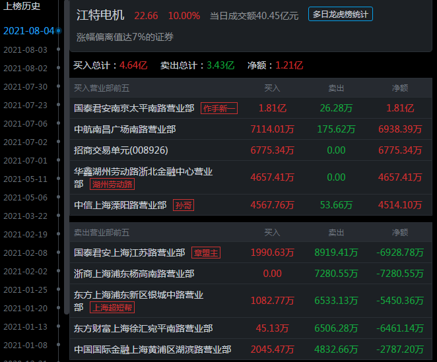This screenshot has height=362, width=437.
Task: Click the 10.00% change percentage
Action: pyautogui.click(x=184, y=16)
